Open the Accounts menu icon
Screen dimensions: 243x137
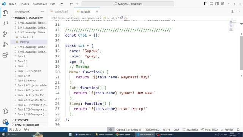click(5, 112)
